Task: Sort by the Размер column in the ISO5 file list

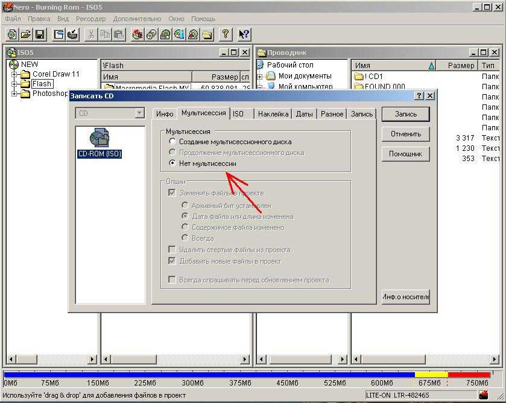Action: (216, 77)
